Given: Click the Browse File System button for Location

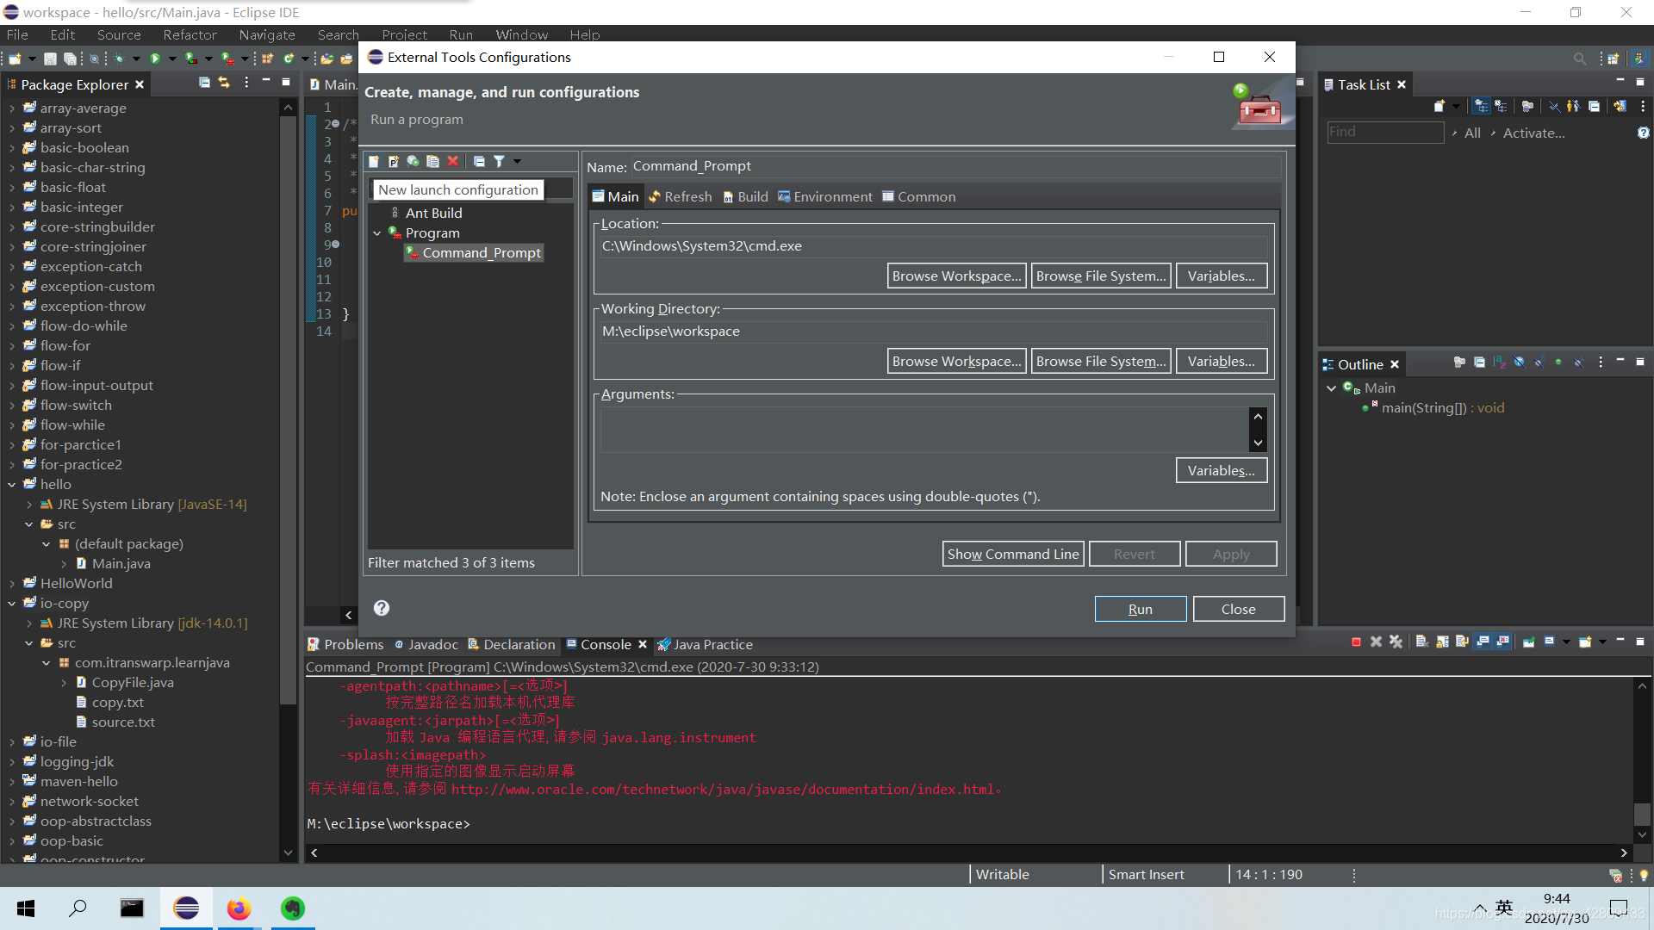Looking at the screenshot, I should coord(1097,276).
